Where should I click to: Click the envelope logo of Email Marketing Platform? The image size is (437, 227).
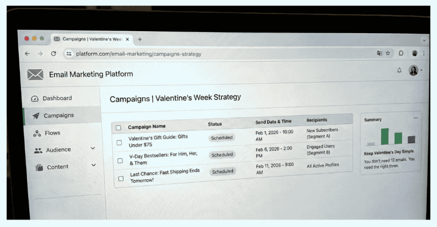click(35, 75)
